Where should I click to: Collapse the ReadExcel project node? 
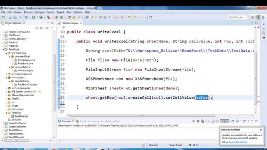3,50
